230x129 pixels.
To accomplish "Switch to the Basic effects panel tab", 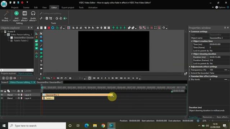I will [222, 117].
